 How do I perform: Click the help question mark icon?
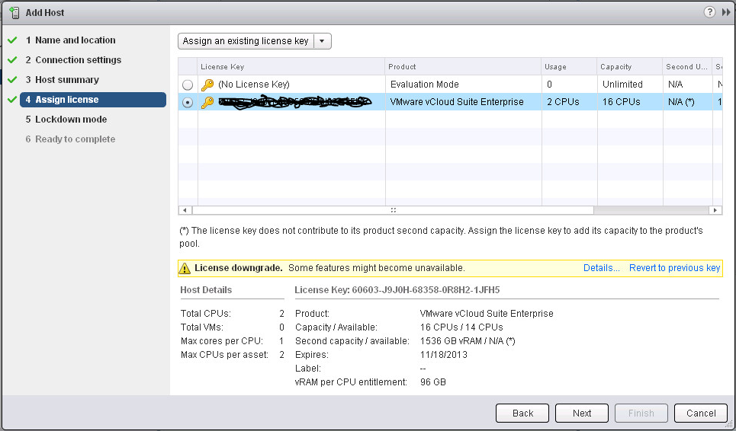pos(709,12)
